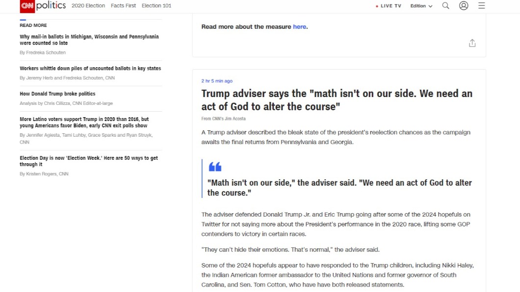Click the blue quotation mark icon
The height and width of the screenshot is (292, 520).
[x=215, y=167]
